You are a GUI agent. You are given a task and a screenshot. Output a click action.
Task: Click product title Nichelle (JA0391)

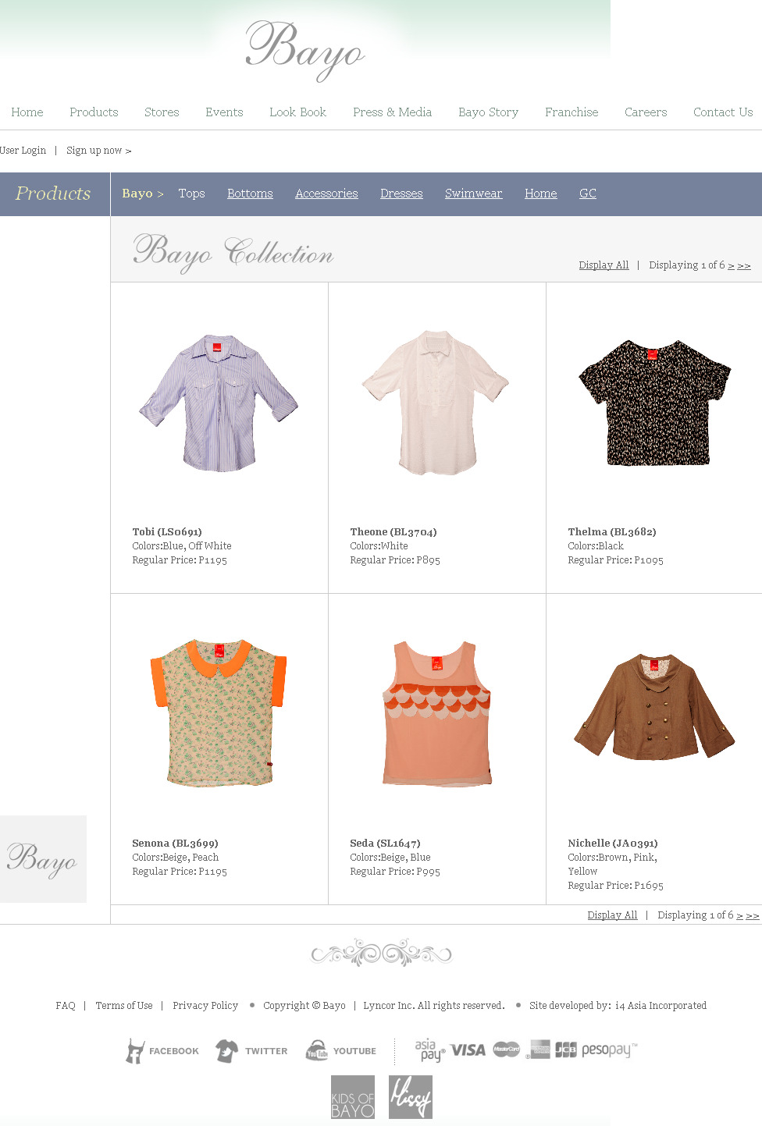tap(613, 844)
